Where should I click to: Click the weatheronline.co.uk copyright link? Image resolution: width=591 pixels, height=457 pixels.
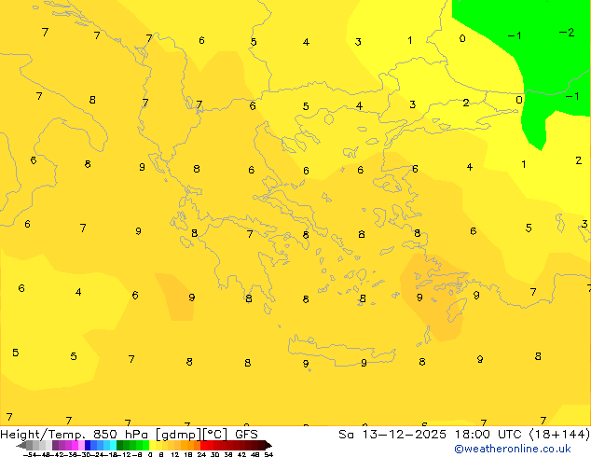point(512,449)
